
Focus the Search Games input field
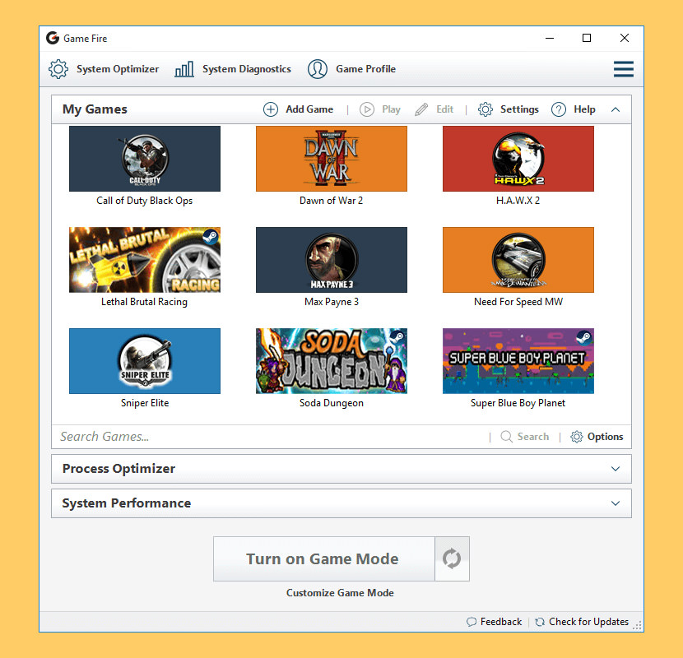[x=270, y=437]
